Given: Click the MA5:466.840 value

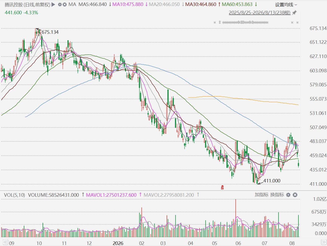Looking at the screenshot, I should click(93, 5).
